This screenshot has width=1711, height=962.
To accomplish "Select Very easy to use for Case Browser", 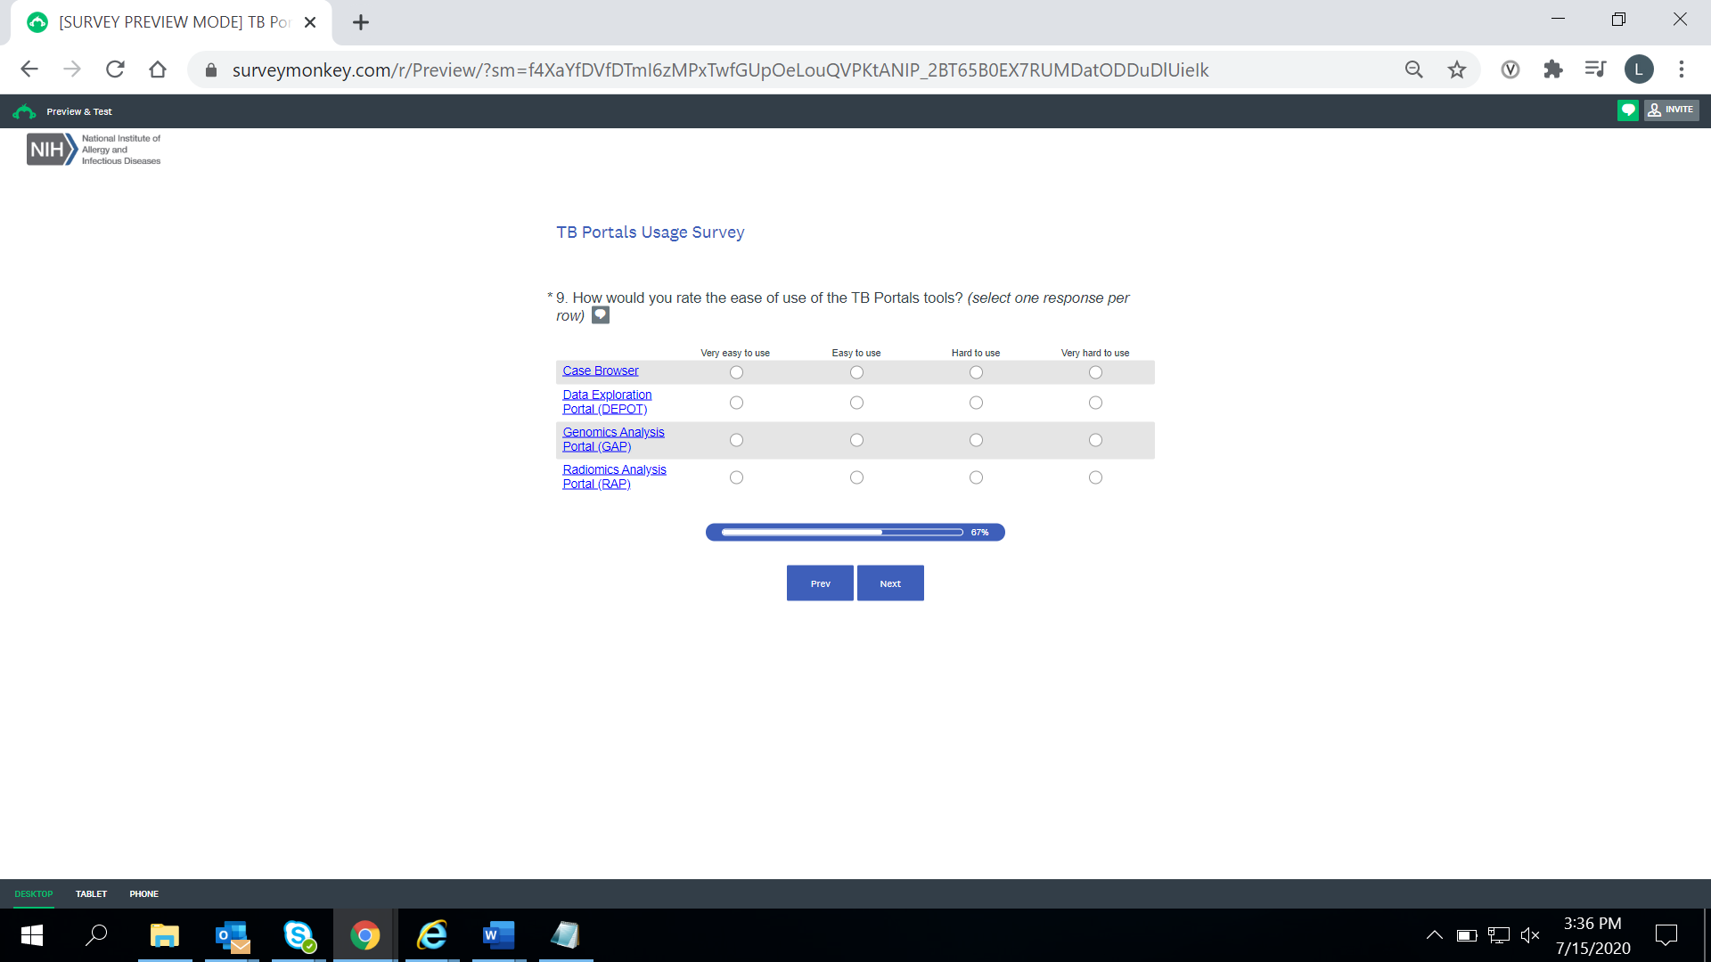I will pos(736,372).
